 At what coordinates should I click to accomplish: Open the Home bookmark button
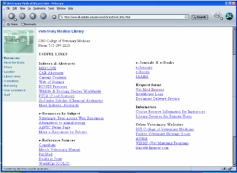(12, 24)
